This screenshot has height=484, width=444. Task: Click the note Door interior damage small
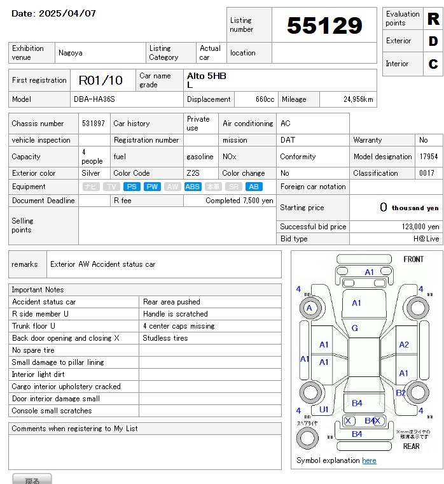pos(56,399)
